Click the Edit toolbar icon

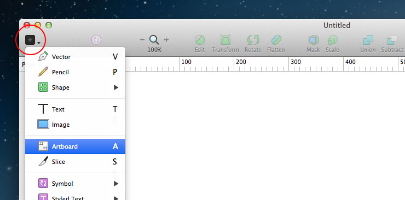(x=200, y=40)
